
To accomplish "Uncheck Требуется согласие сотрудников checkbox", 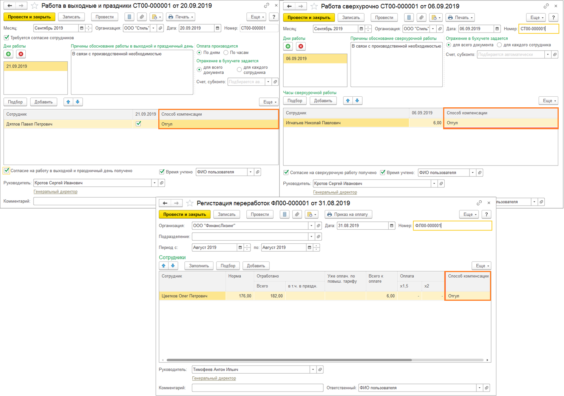I will tap(6, 38).
